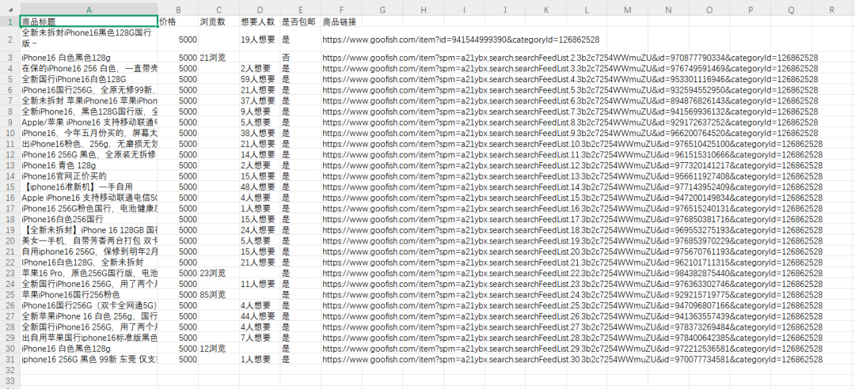Screen dimensions: 855x389
Task: Select the 19人想要 cell
Action: [x=260, y=40]
